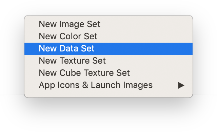Pick New Texture Set menu item
217x132 pixels.
click(108, 61)
